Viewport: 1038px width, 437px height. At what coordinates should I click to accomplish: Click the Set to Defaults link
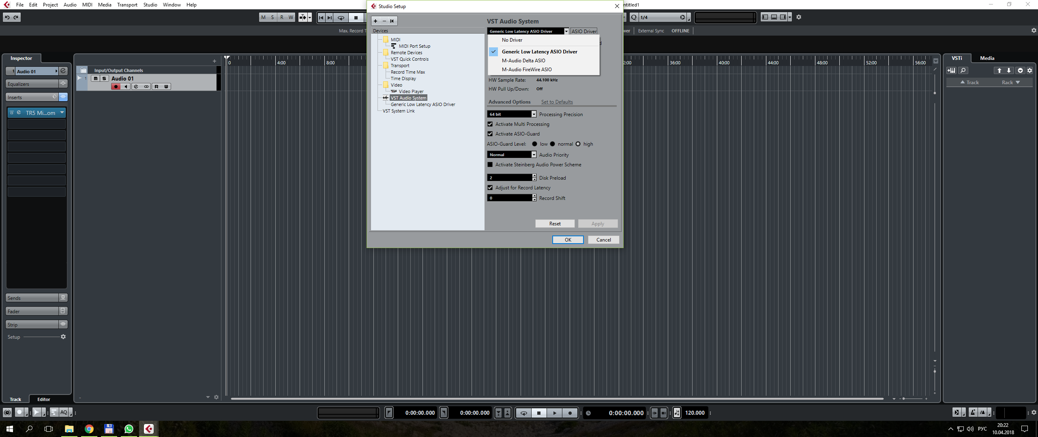557,102
